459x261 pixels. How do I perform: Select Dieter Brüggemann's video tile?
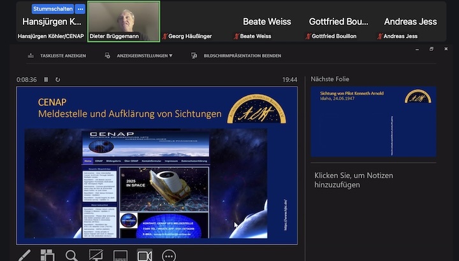pos(124,21)
